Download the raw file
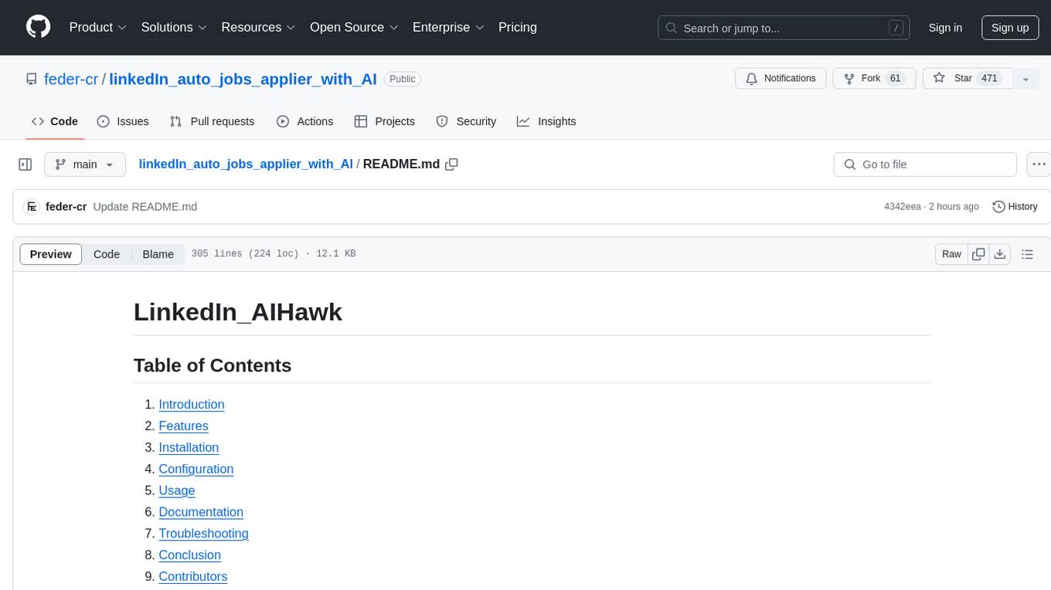The width and height of the screenshot is (1051, 590). pyautogui.click(x=1000, y=254)
